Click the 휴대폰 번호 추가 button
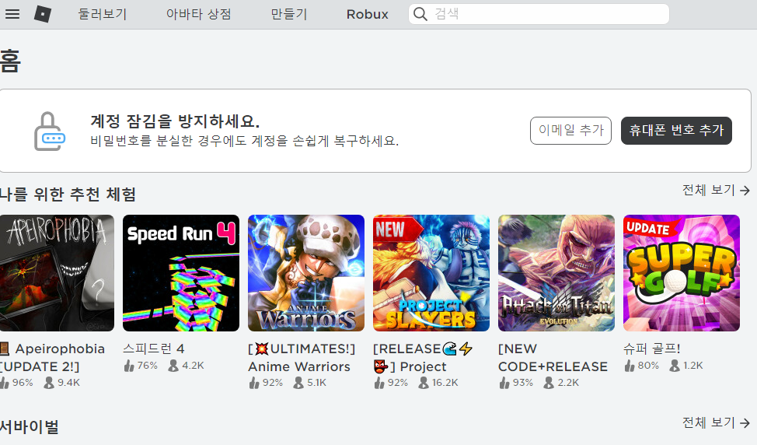Viewport: 757px width, 445px height. pos(676,131)
